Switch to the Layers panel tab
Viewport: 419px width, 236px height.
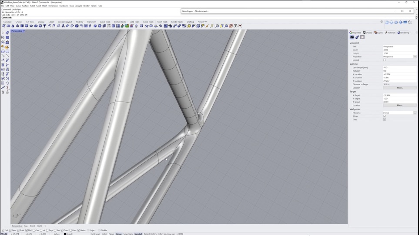click(379, 33)
